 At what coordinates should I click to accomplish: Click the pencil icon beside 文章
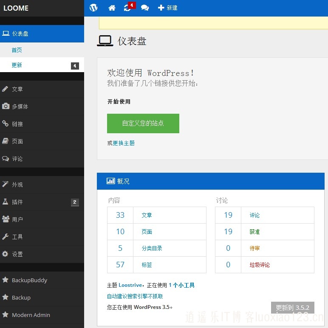click(x=5, y=89)
